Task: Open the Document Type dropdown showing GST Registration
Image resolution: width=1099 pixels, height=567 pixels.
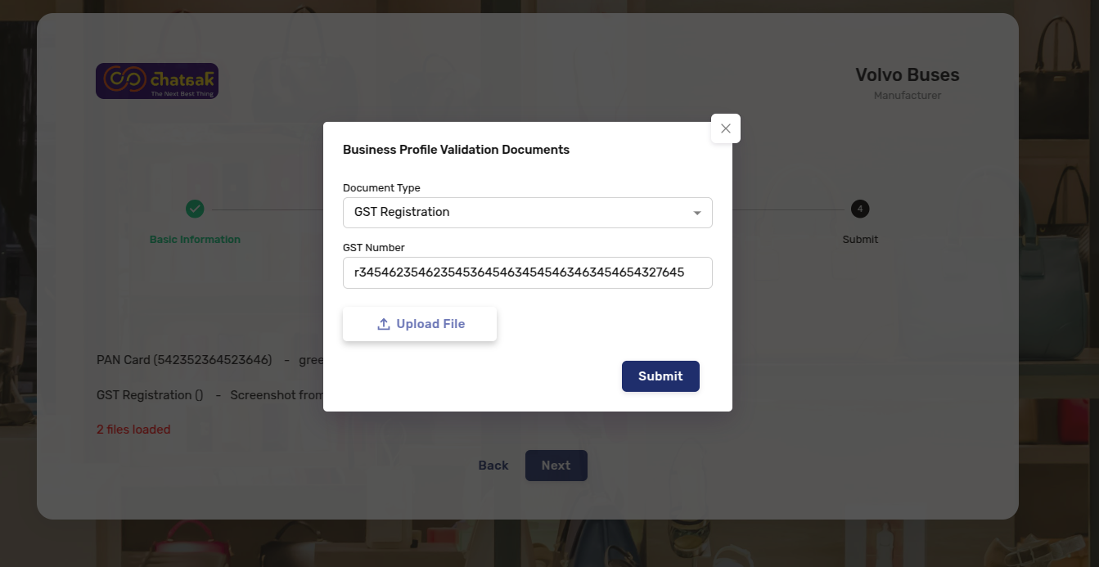Action: (527, 213)
